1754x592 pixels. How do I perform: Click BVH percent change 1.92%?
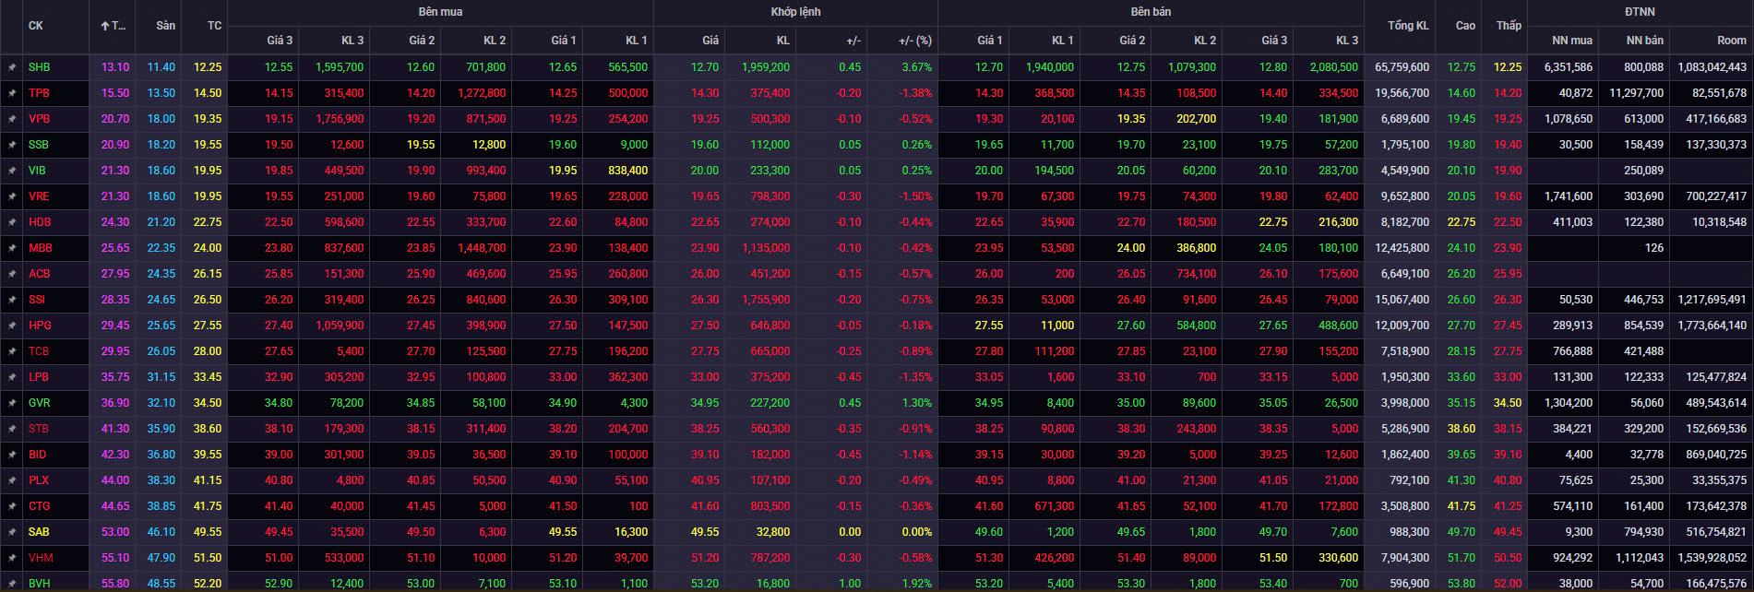click(916, 584)
